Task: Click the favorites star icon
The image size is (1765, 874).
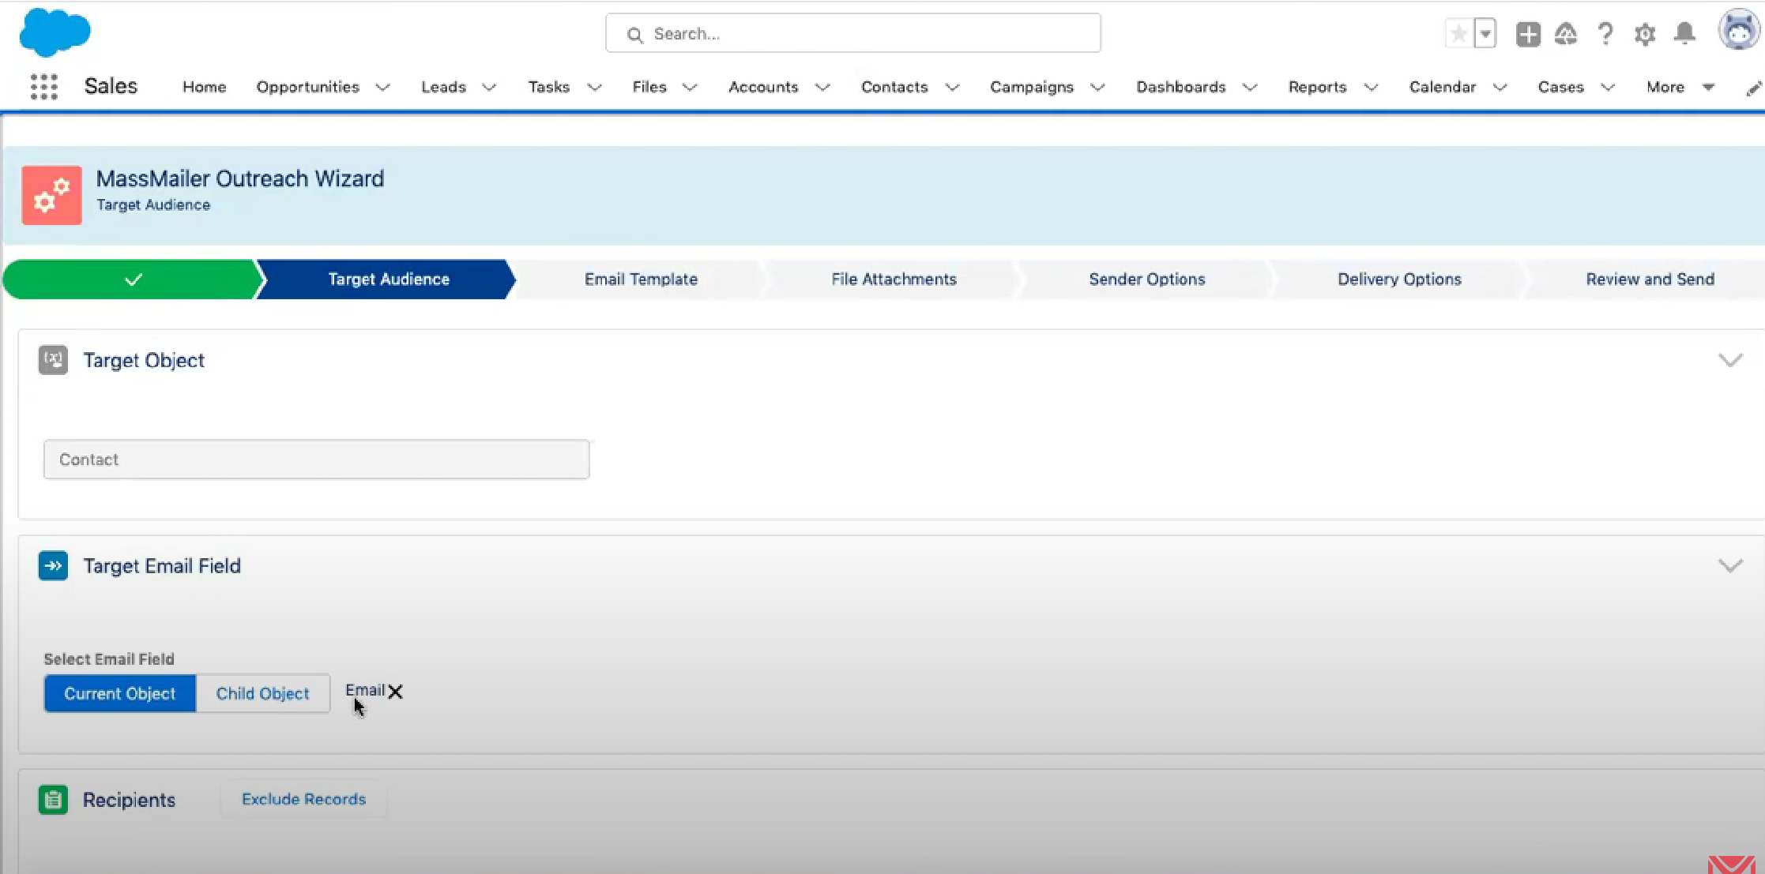Action: (1459, 34)
